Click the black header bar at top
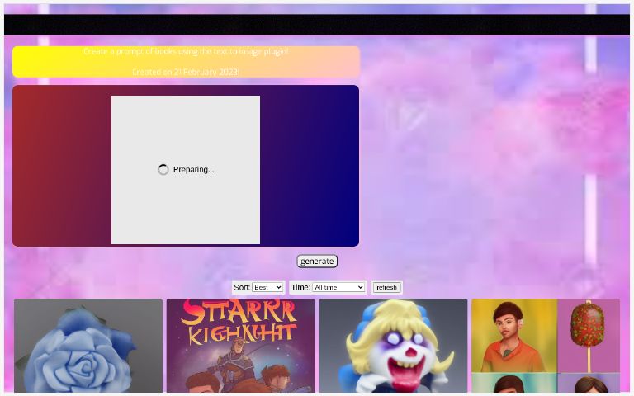 [x=317, y=25]
